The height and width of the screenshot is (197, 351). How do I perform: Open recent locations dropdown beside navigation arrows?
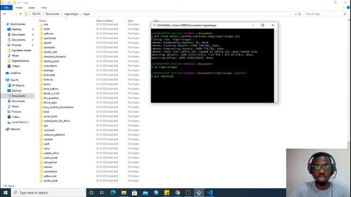pos(16,14)
